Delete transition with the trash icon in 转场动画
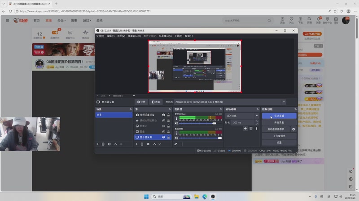The image size is (359, 201). [251, 129]
